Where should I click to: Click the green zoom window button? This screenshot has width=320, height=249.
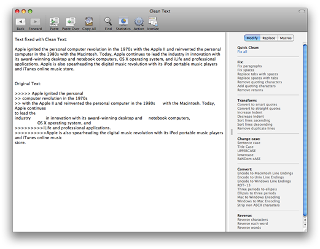pos(30,11)
